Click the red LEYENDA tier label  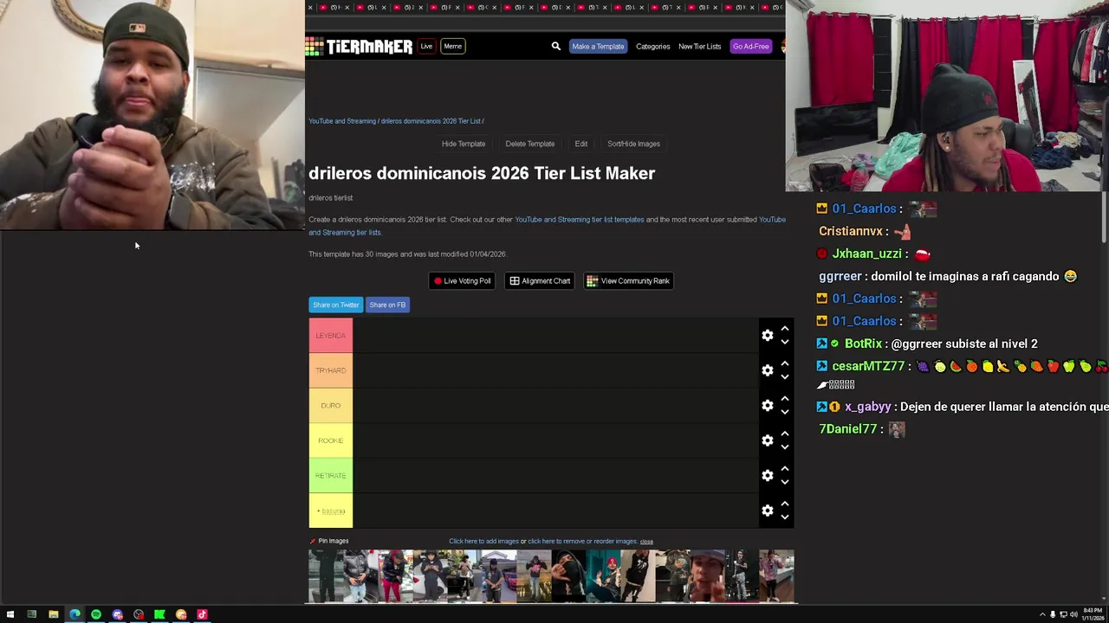click(331, 336)
